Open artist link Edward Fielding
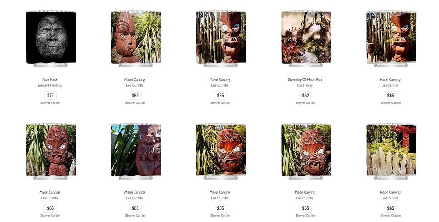This screenshot has width=439, height=222. coord(50,85)
